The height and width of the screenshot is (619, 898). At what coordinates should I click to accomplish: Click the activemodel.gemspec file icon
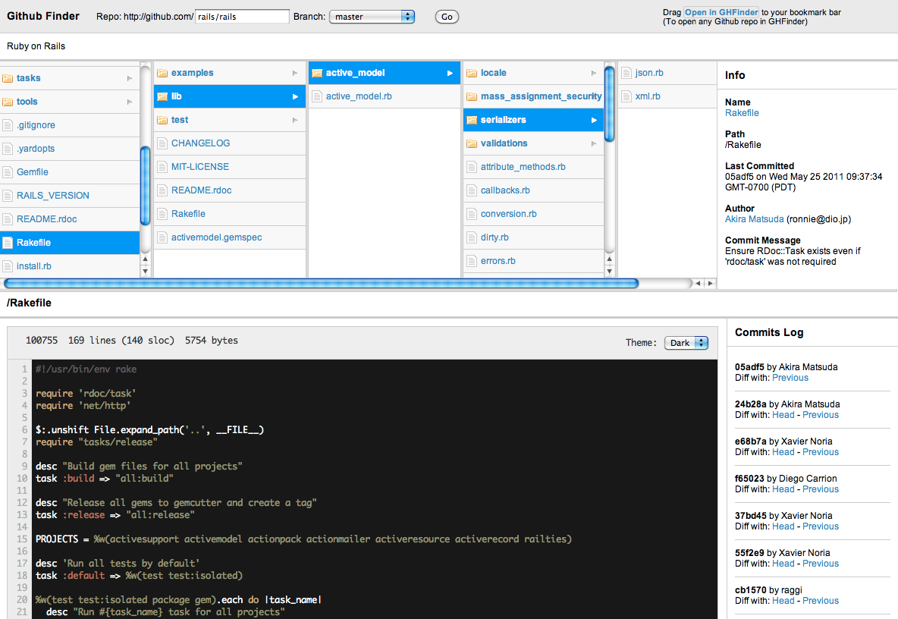click(x=162, y=237)
